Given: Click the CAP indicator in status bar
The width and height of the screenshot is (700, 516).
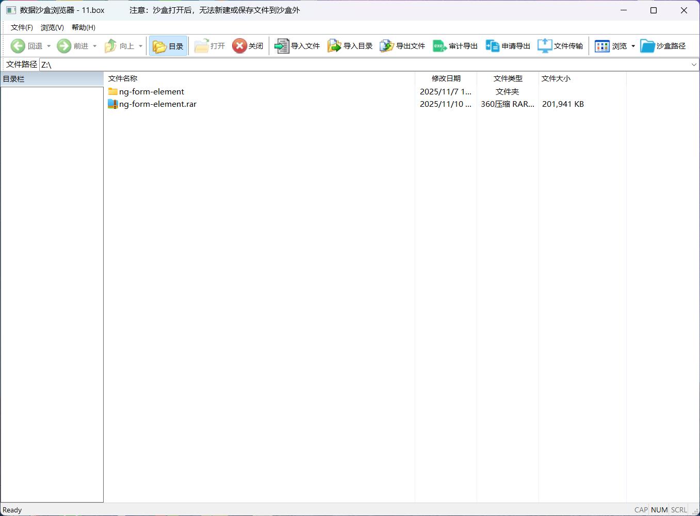Looking at the screenshot, I should point(641,510).
